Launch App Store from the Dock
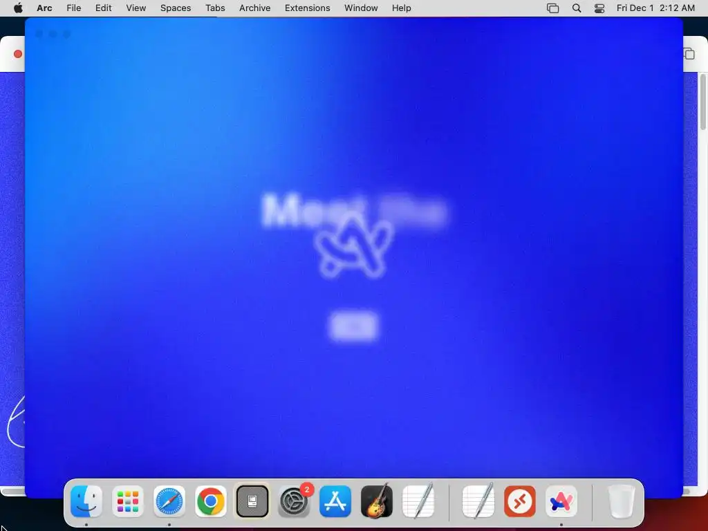This screenshot has height=531, width=708. [x=335, y=501]
